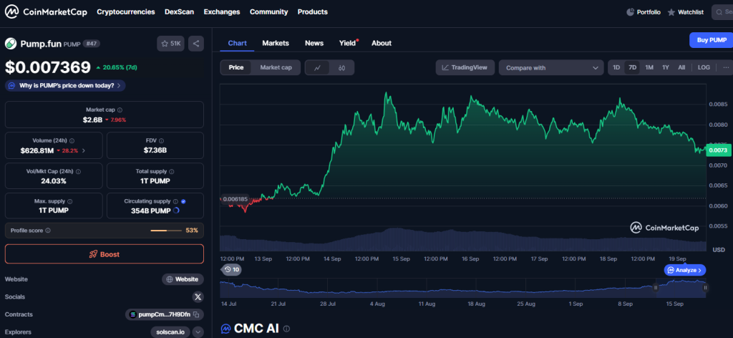
Task: Open X social profile icon
Action: (x=198, y=297)
